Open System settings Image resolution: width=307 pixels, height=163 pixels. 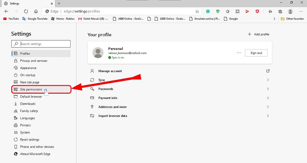(41, 132)
